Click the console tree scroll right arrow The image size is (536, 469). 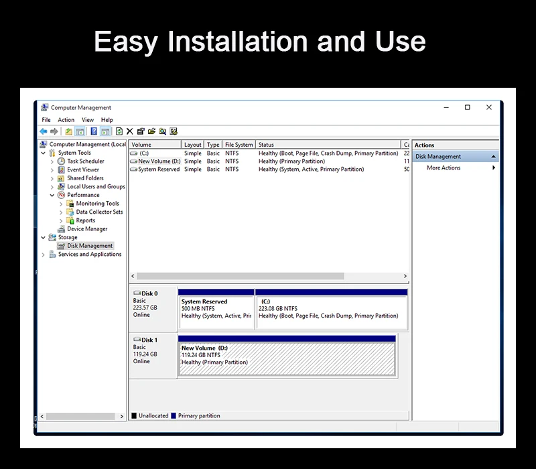[x=121, y=416]
